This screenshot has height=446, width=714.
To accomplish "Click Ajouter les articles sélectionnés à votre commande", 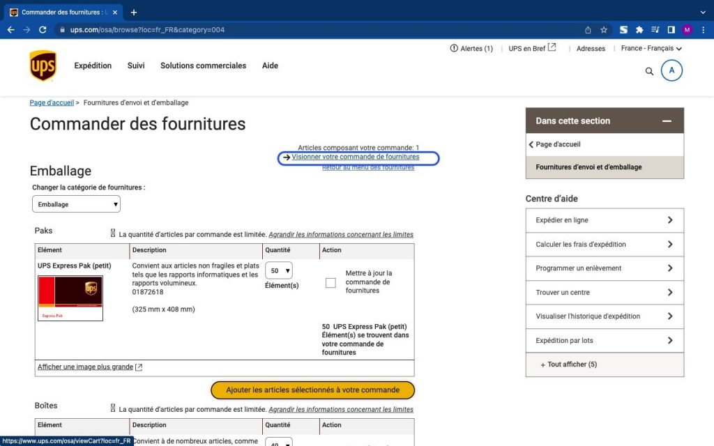I will [x=312, y=390].
